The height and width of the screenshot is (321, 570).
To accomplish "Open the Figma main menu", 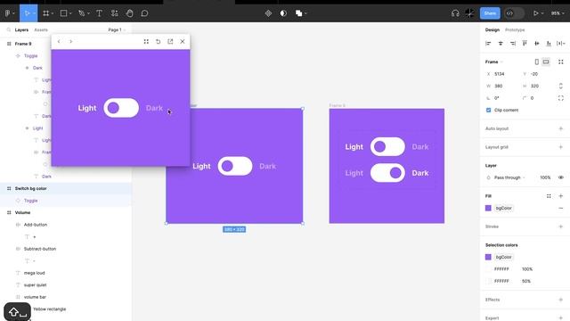I will pyautogui.click(x=8, y=13).
